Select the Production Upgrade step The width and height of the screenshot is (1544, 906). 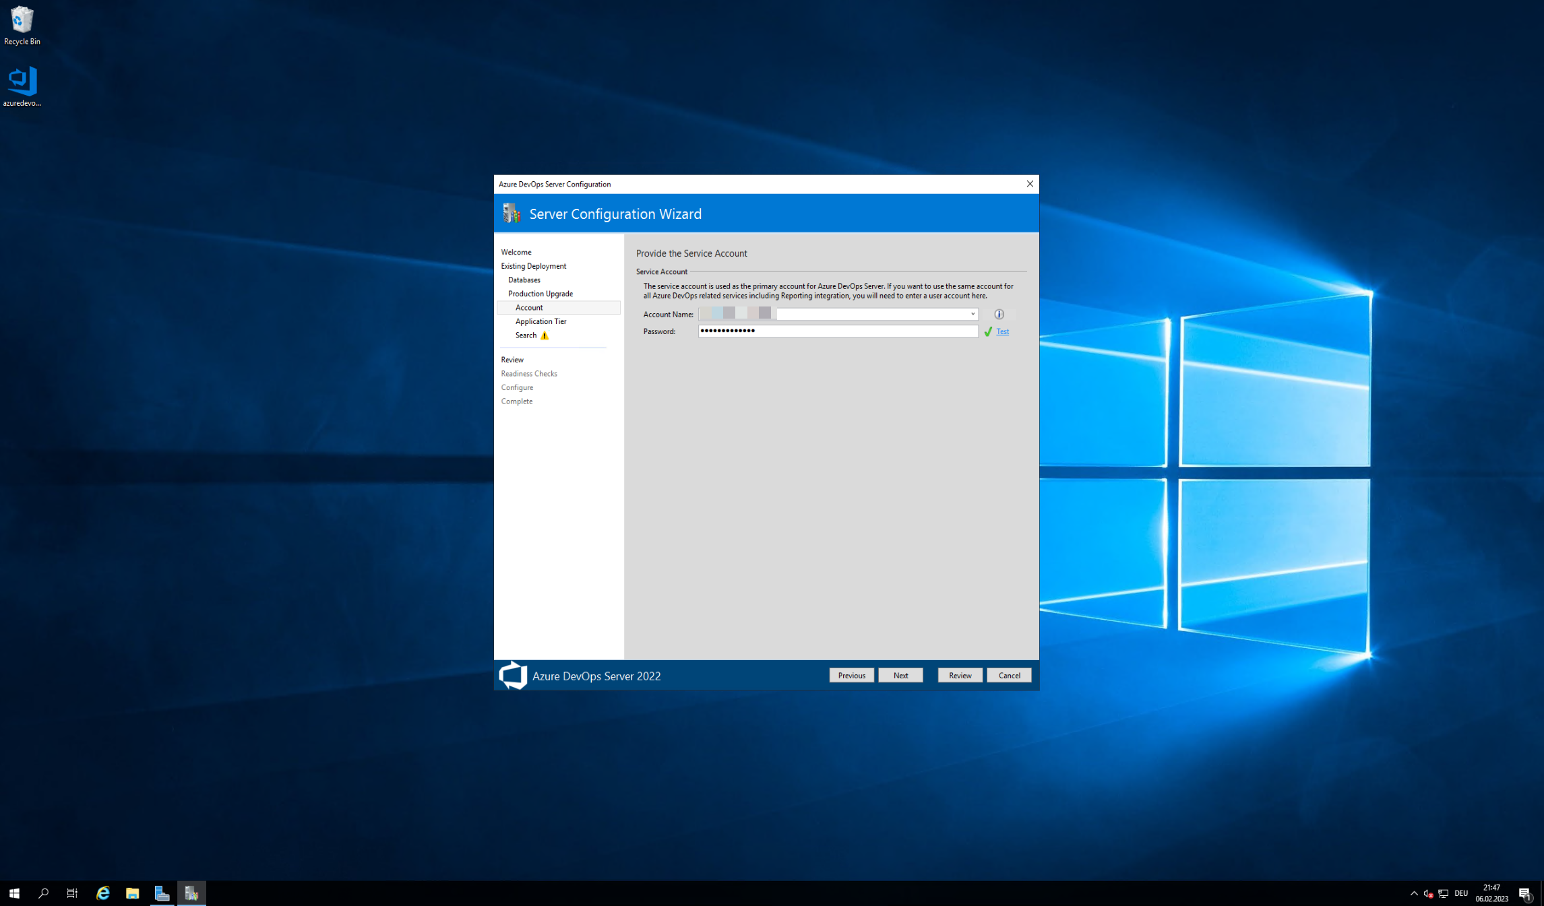coord(541,294)
